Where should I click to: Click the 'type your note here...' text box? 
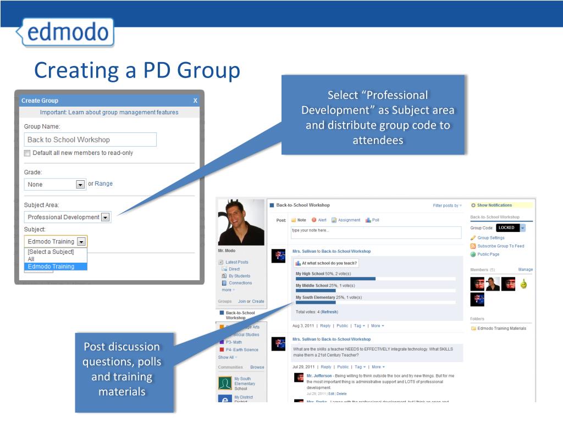pos(376,232)
